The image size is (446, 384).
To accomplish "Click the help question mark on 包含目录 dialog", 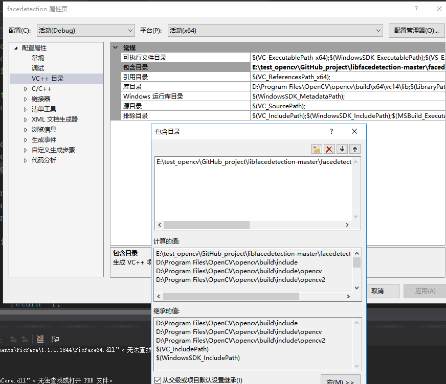I will pyautogui.click(x=331, y=131).
